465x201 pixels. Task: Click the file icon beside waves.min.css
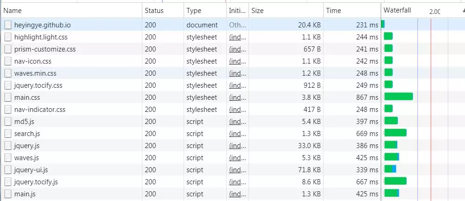[x=8, y=73]
